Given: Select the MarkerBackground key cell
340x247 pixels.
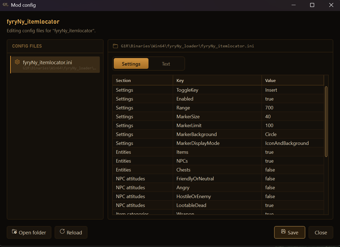Looking at the screenshot, I should tap(217, 134).
